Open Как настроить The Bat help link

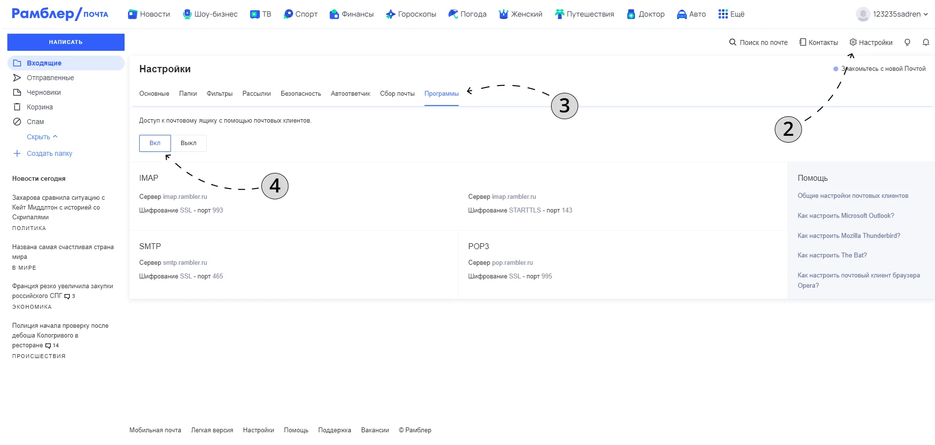tap(832, 255)
